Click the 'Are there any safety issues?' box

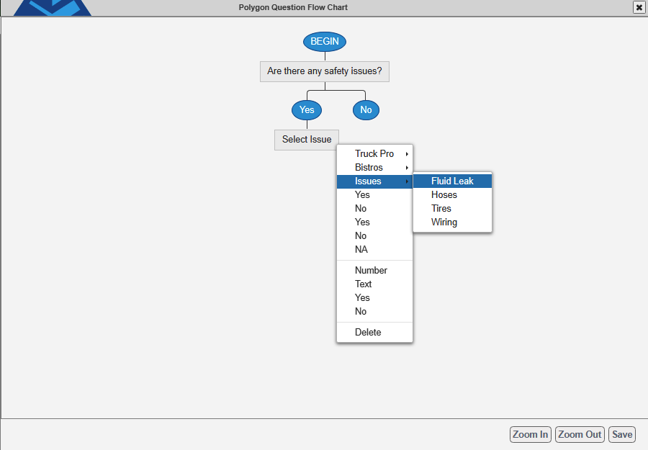click(x=325, y=71)
